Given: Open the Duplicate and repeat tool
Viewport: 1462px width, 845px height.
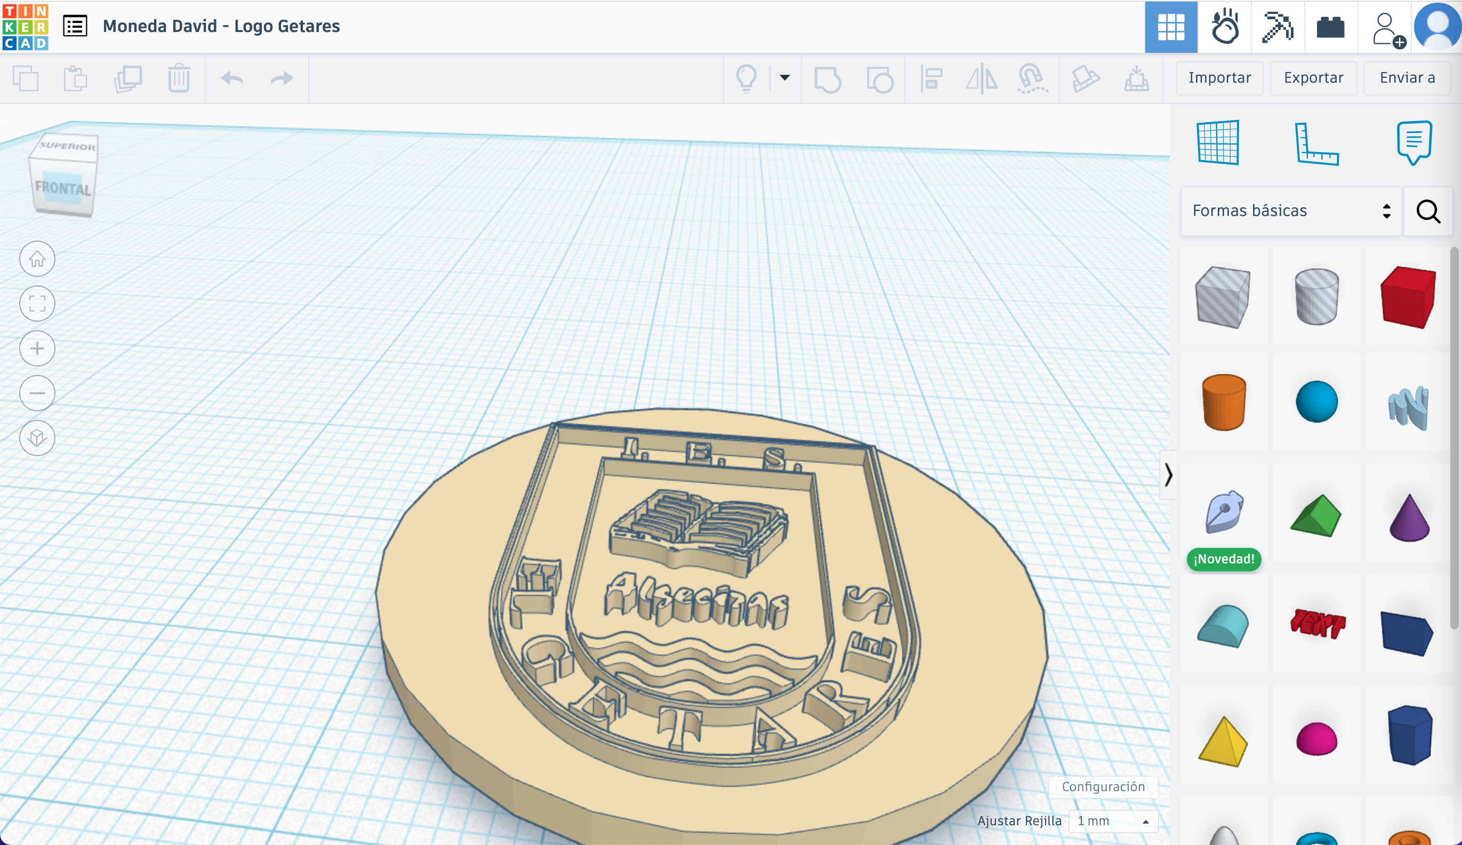Looking at the screenshot, I should 127,78.
